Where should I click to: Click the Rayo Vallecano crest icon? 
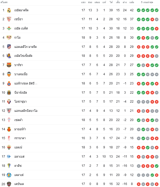tap(9, 38)
